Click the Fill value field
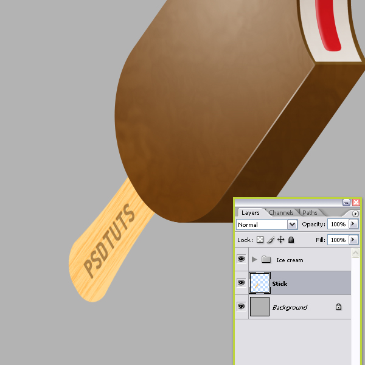This screenshot has width=365, height=365. click(x=338, y=240)
